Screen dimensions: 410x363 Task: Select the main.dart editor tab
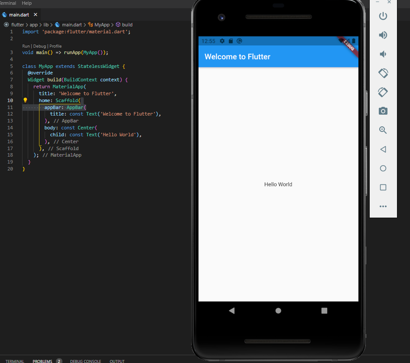(x=19, y=15)
